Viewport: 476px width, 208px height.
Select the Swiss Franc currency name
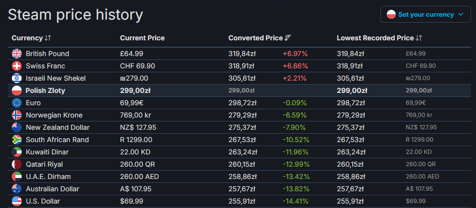point(45,66)
